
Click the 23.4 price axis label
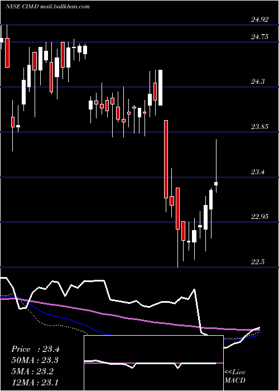(258, 172)
